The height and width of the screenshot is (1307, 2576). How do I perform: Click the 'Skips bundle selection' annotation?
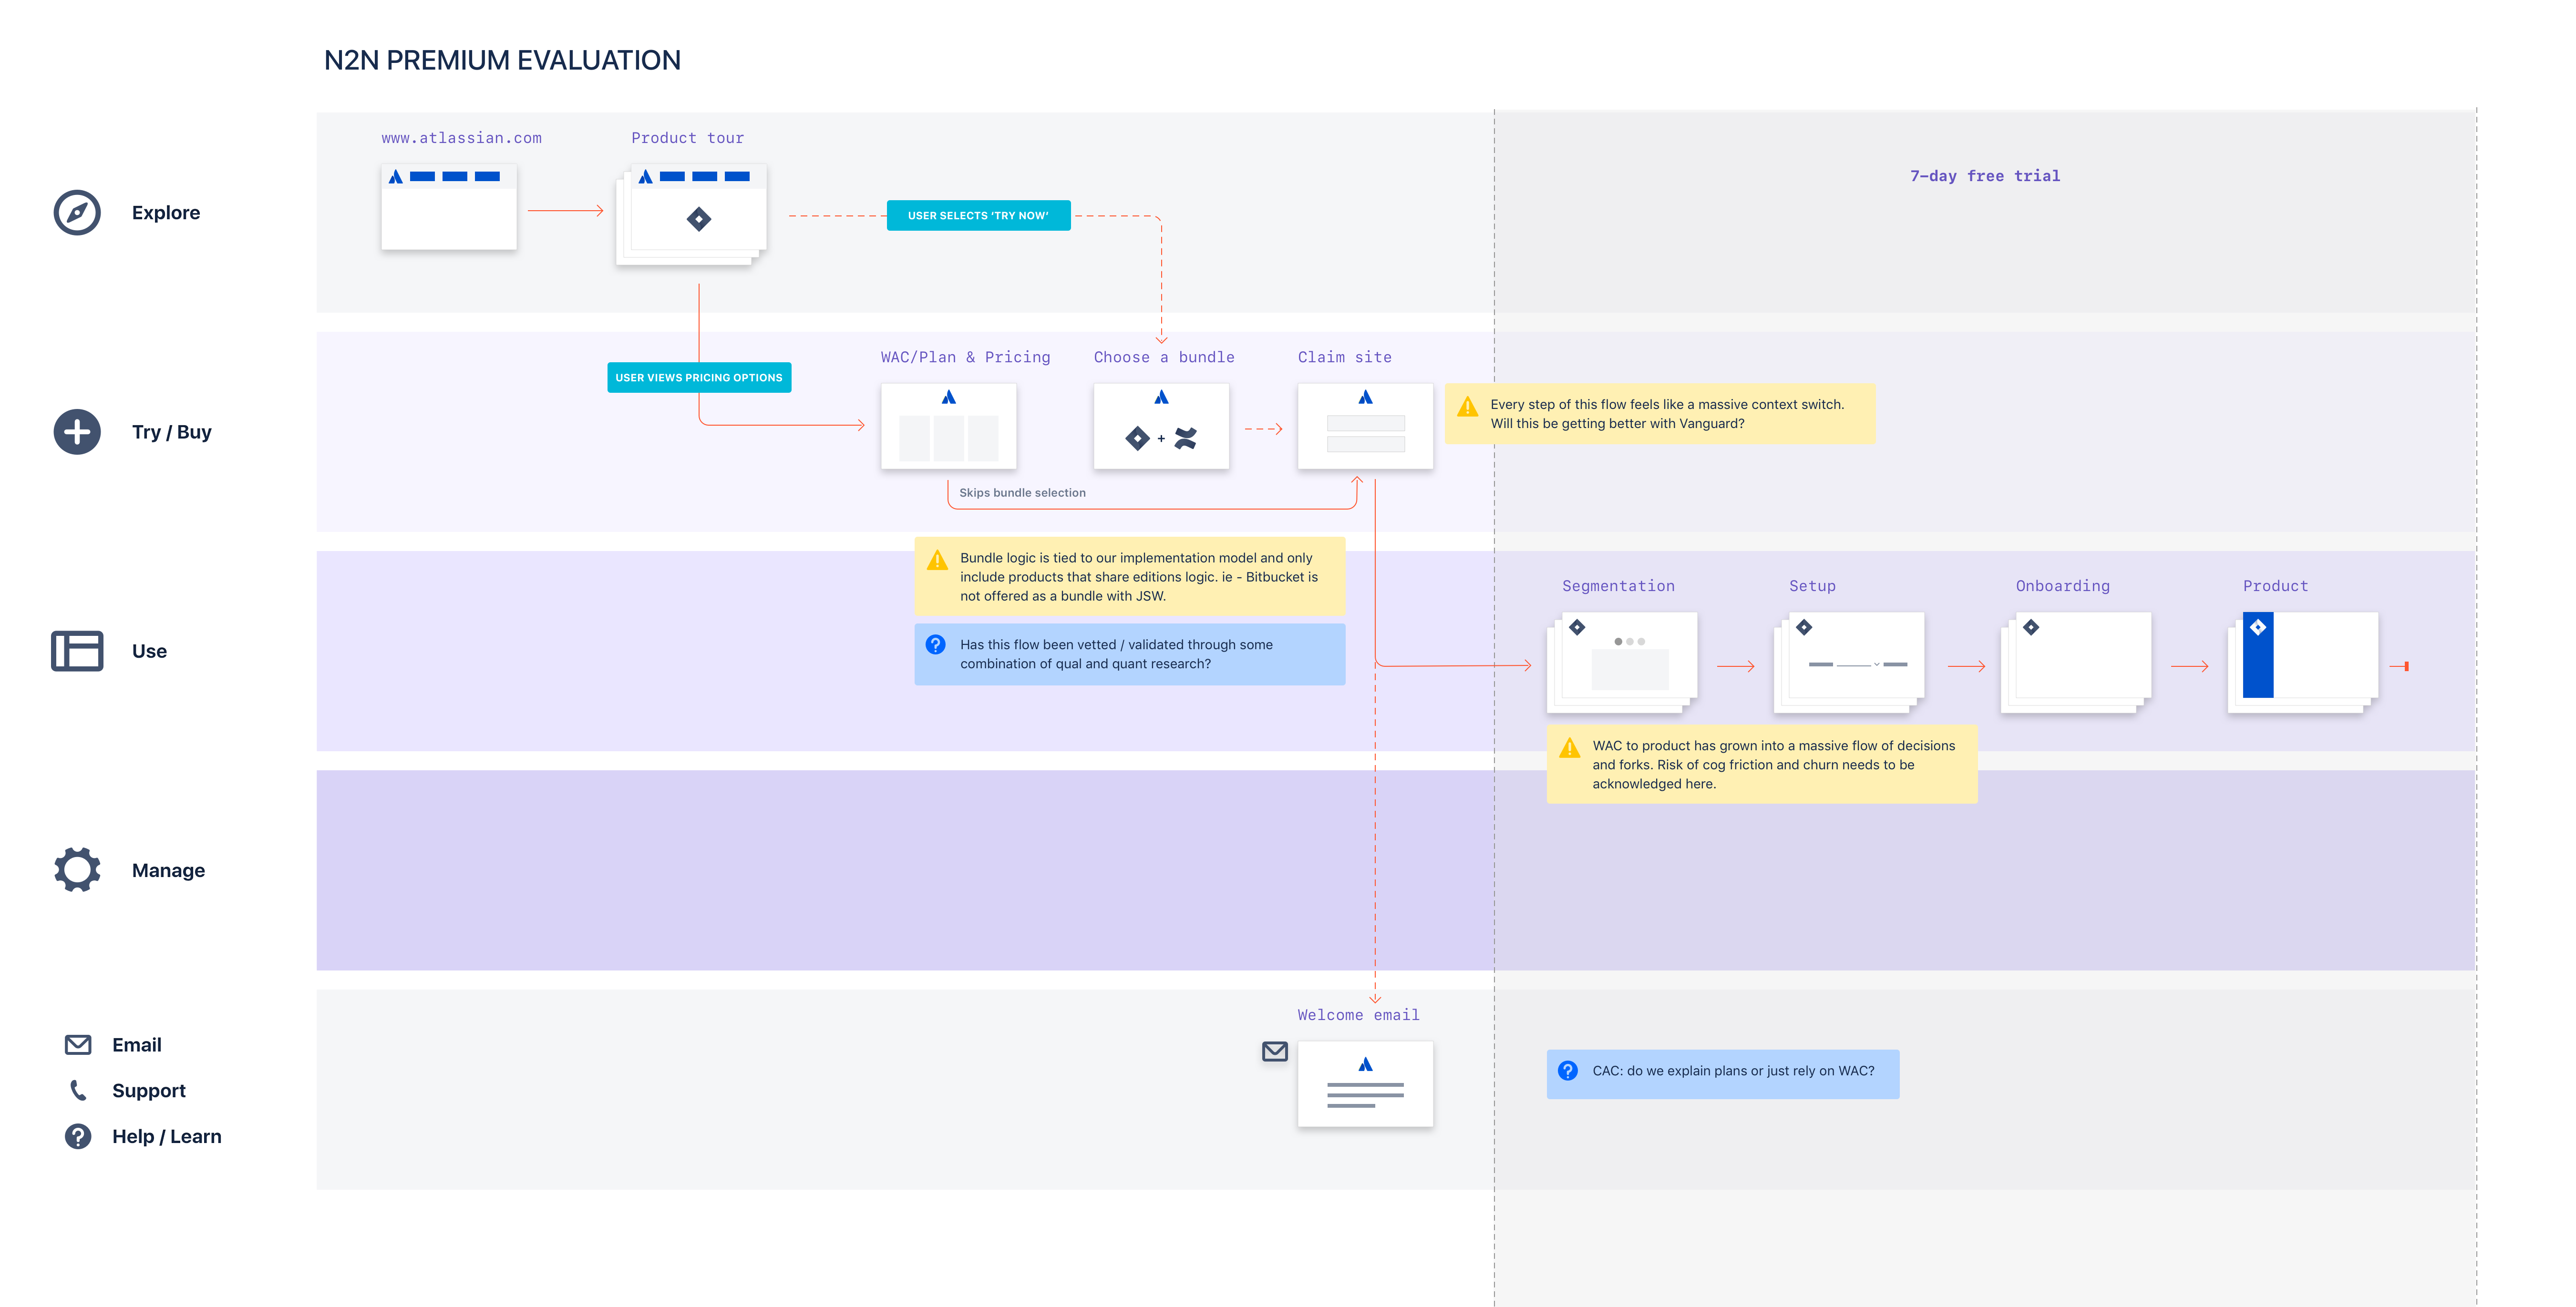point(1022,492)
